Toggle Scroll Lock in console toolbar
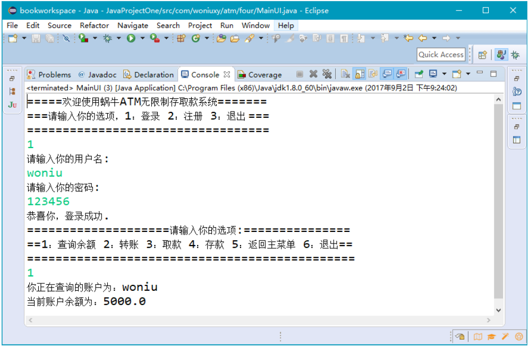The height and width of the screenshot is (347, 529). pyautogui.click(x=360, y=74)
